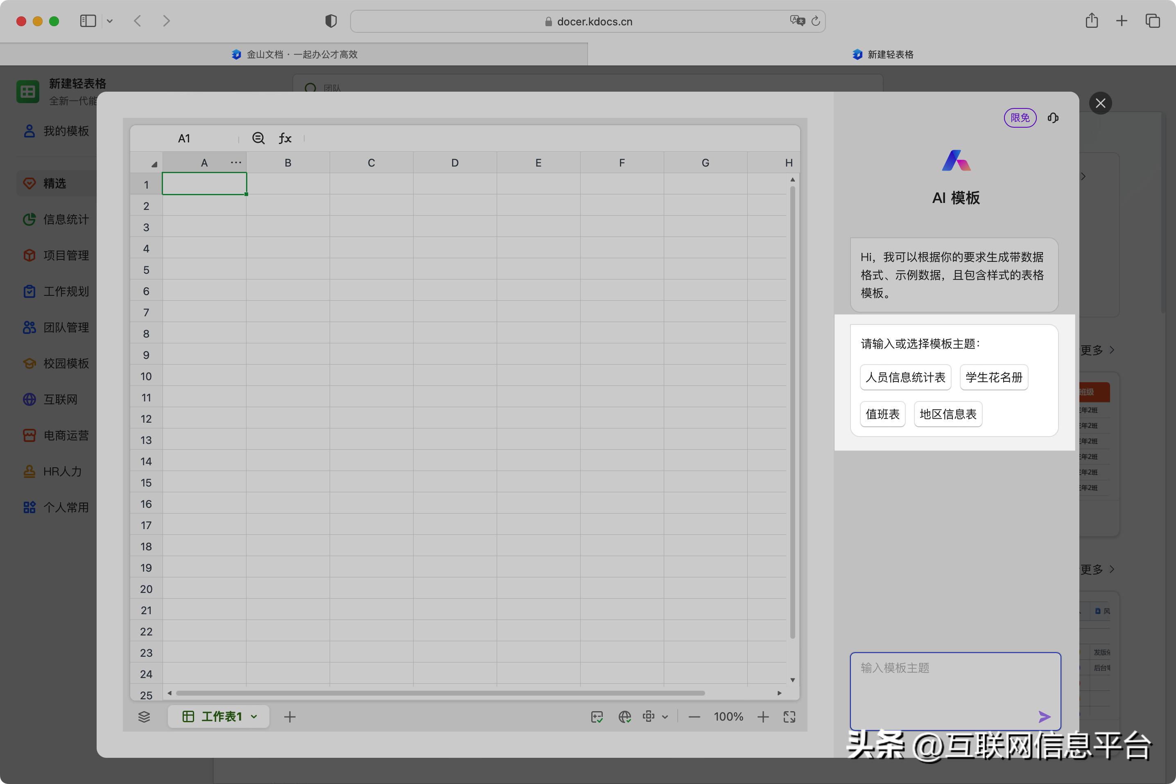
Task: Click the magnifier search icon in the formula bar
Action: pyautogui.click(x=258, y=138)
